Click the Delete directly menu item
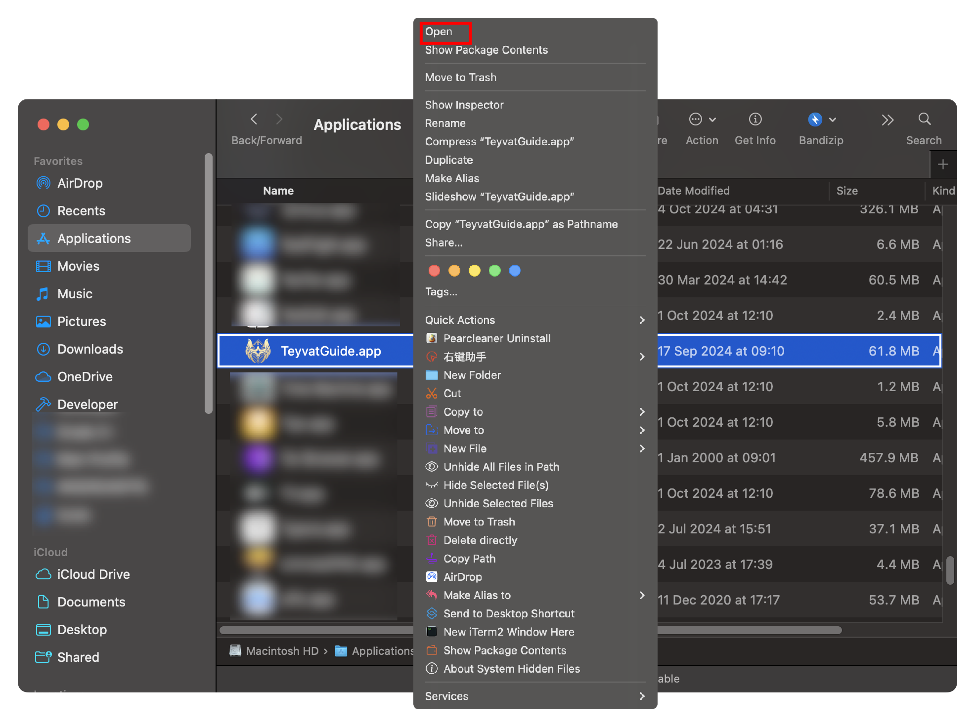The width and height of the screenshot is (975, 727). [x=480, y=540]
